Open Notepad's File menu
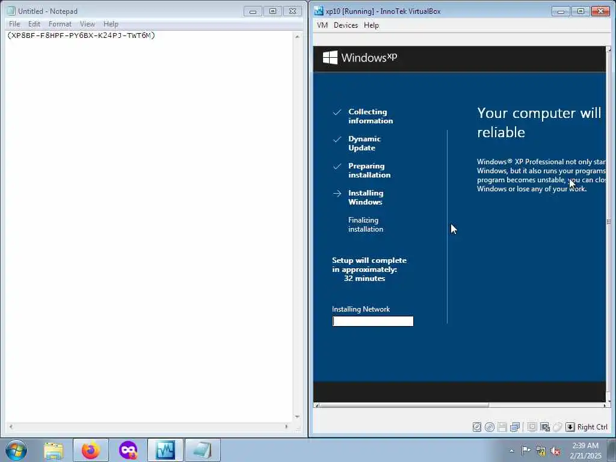The height and width of the screenshot is (462, 616). point(14,24)
